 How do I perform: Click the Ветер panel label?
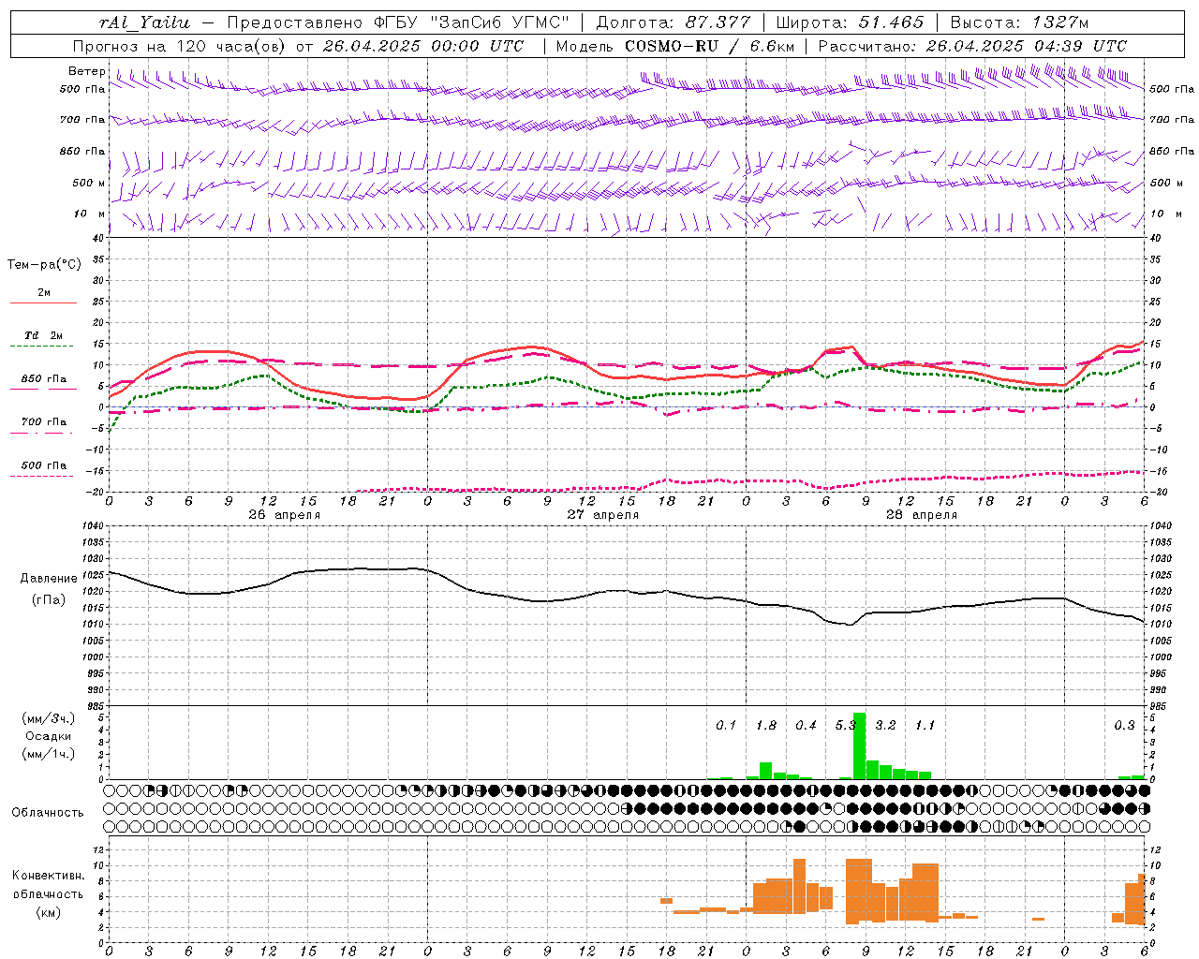pos(86,71)
